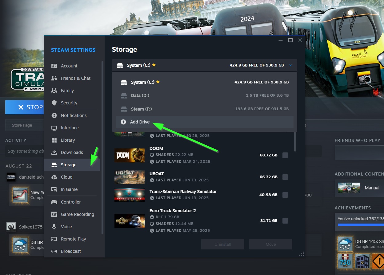Click the DOOM game title
Image resolution: width=384 pixels, height=275 pixels.
click(x=156, y=148)
